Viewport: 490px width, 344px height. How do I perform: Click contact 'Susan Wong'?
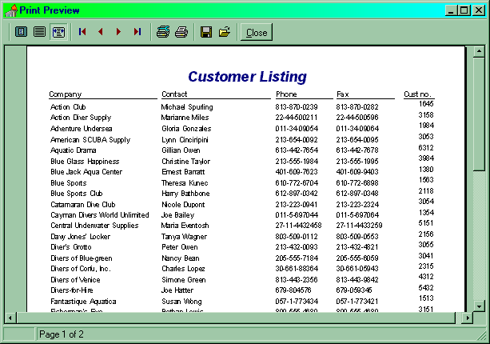click(181, 302)
